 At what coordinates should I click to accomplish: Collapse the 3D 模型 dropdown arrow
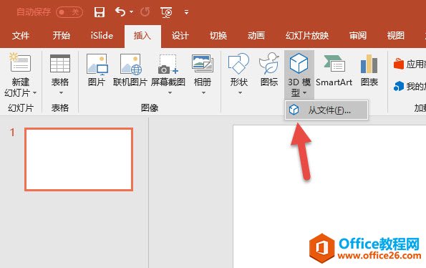(304, 93)
